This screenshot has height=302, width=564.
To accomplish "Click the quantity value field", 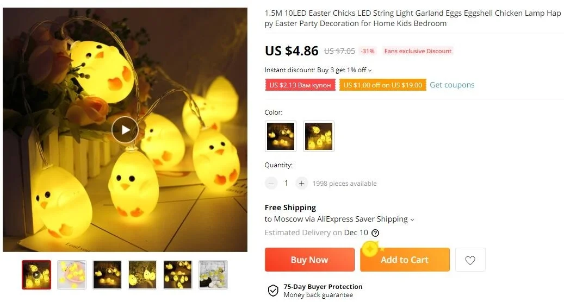I will tap(286, 184).
